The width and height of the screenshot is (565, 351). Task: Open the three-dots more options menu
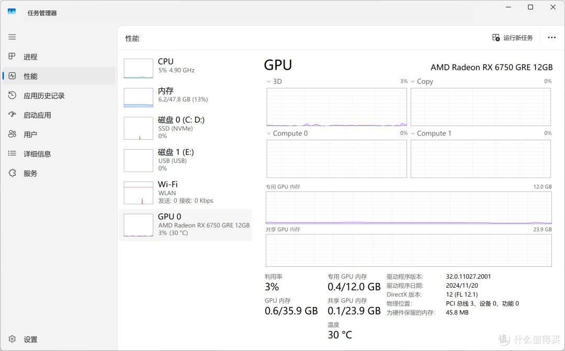click(552, 38)
